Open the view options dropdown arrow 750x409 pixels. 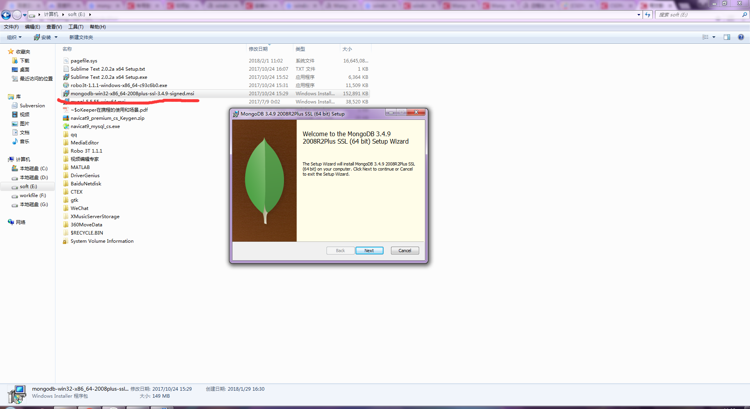click(714, 37)
